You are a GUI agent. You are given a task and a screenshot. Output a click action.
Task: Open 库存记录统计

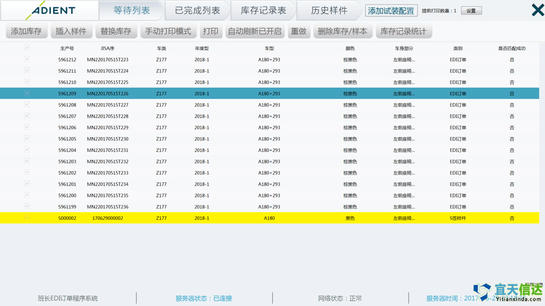click(x=403, y=31)
